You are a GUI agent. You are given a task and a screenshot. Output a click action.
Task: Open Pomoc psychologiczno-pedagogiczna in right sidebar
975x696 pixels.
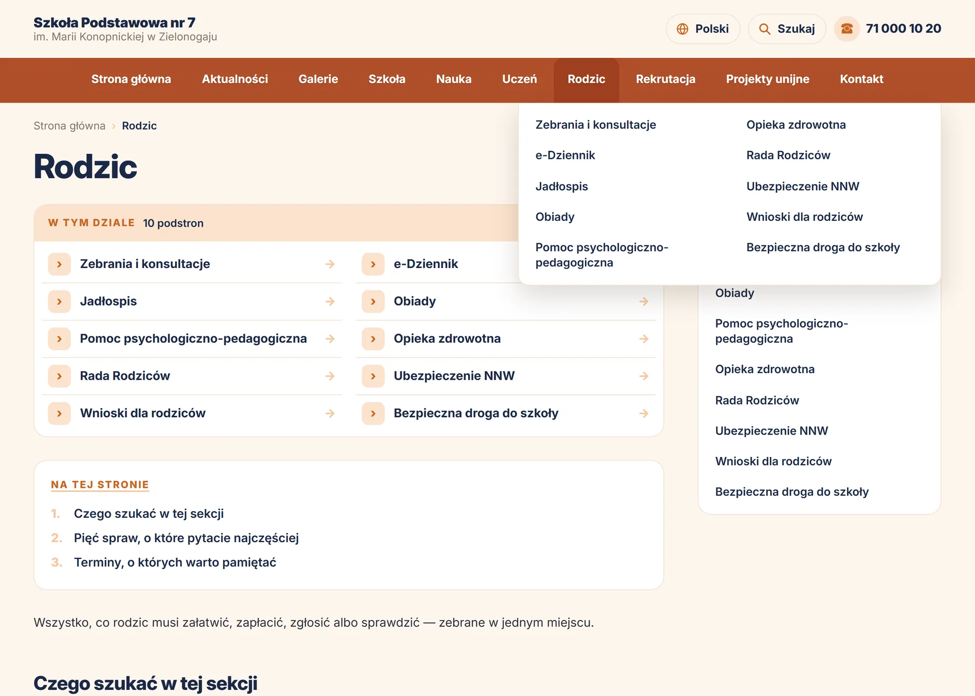tap(782, 331)
